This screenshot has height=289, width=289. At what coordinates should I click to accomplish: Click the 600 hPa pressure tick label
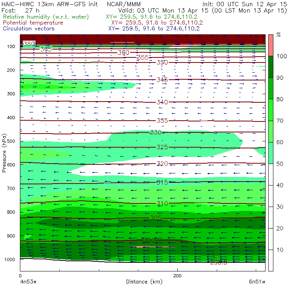pyautogui.click(x=11, y=164)
